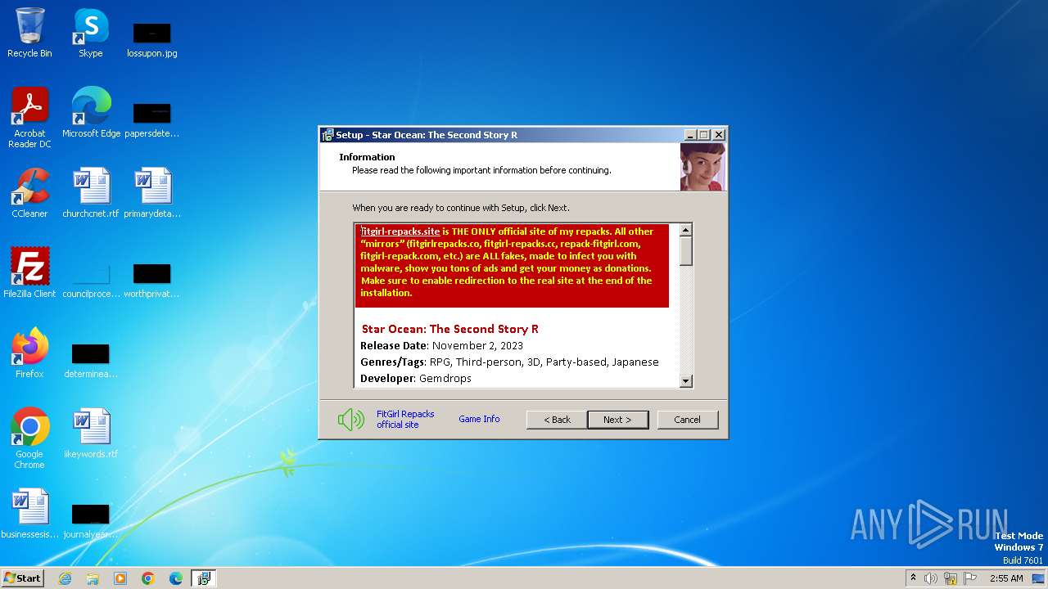This screenshot has height=589, width=1048.
Task: Select the CCleaner desktop shortcut
Action: (29, 193)
